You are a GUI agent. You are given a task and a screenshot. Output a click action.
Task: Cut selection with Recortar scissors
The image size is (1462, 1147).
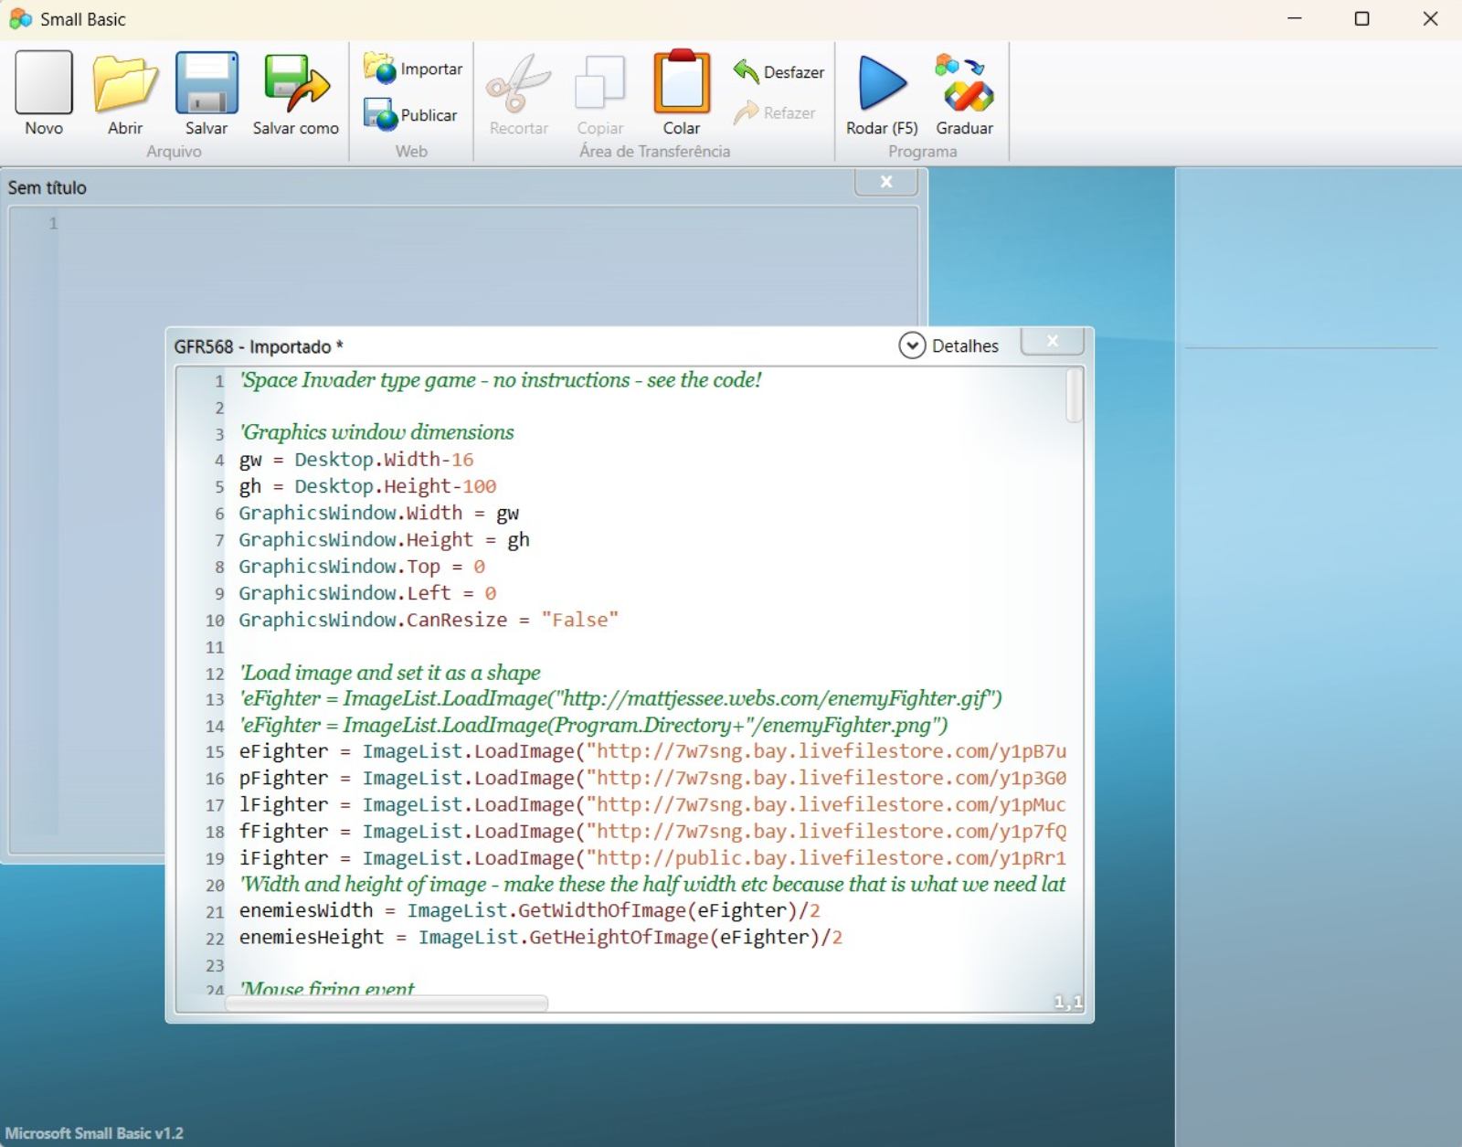point(518,93)
